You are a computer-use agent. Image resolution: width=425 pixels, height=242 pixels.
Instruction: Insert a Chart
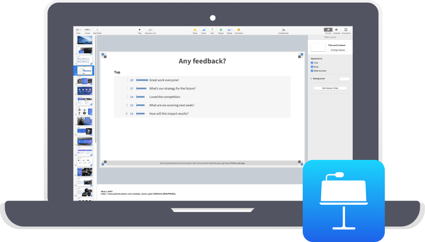pyautogui.click(x=204, y=30)
